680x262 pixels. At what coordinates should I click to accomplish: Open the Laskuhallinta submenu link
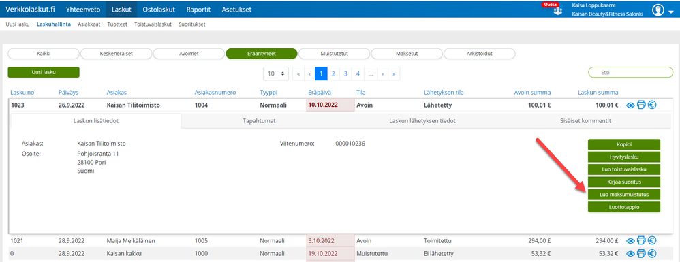pyautogui.click(x=54, y=24)
